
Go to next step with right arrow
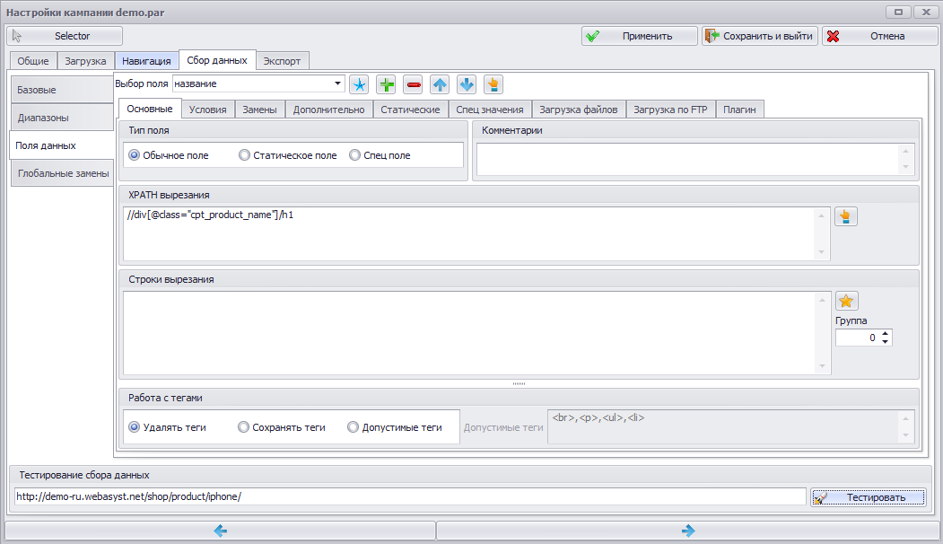click(x=688, y=531)
